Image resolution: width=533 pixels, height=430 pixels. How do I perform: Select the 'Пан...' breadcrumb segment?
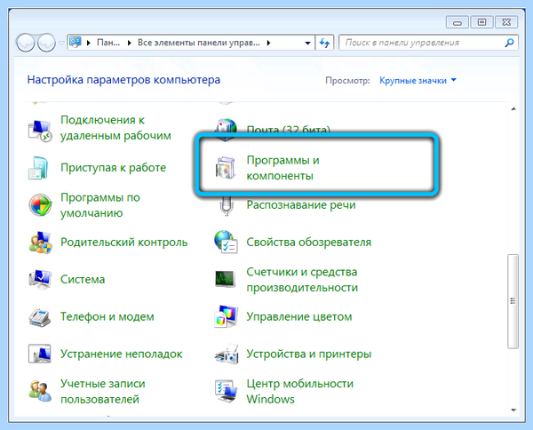(x=108, y=43)
